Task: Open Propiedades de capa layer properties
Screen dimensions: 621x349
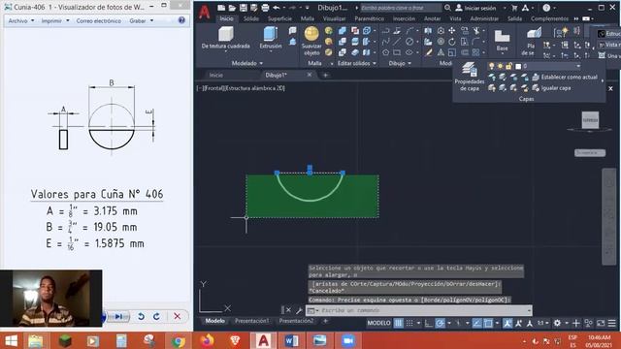Action: click(470, 78)
